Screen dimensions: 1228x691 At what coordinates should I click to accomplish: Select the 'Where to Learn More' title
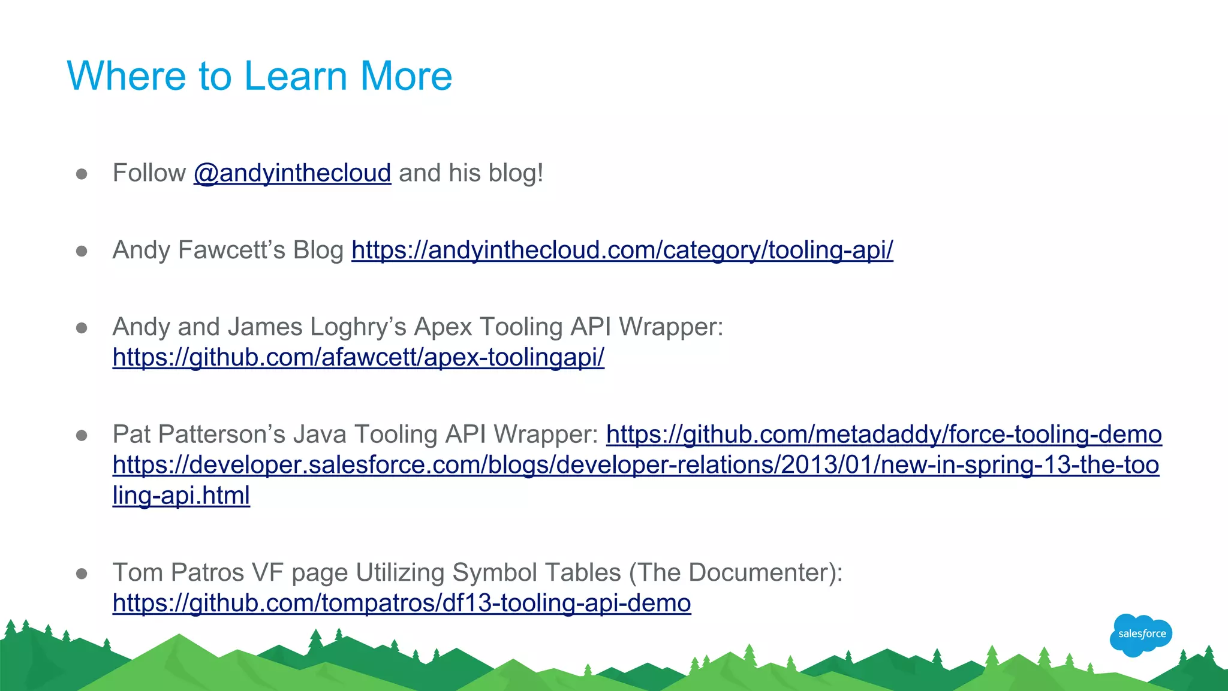pyautogui.click(x=259, y=76)
